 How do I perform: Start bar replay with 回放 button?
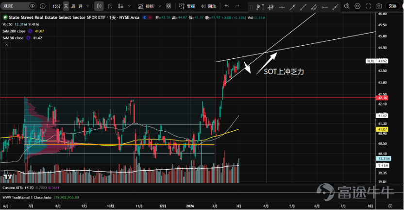(208, 6)
